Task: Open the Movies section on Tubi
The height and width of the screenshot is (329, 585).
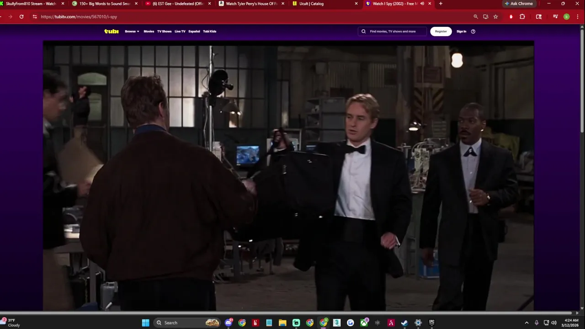Action: tap(149, 32)
